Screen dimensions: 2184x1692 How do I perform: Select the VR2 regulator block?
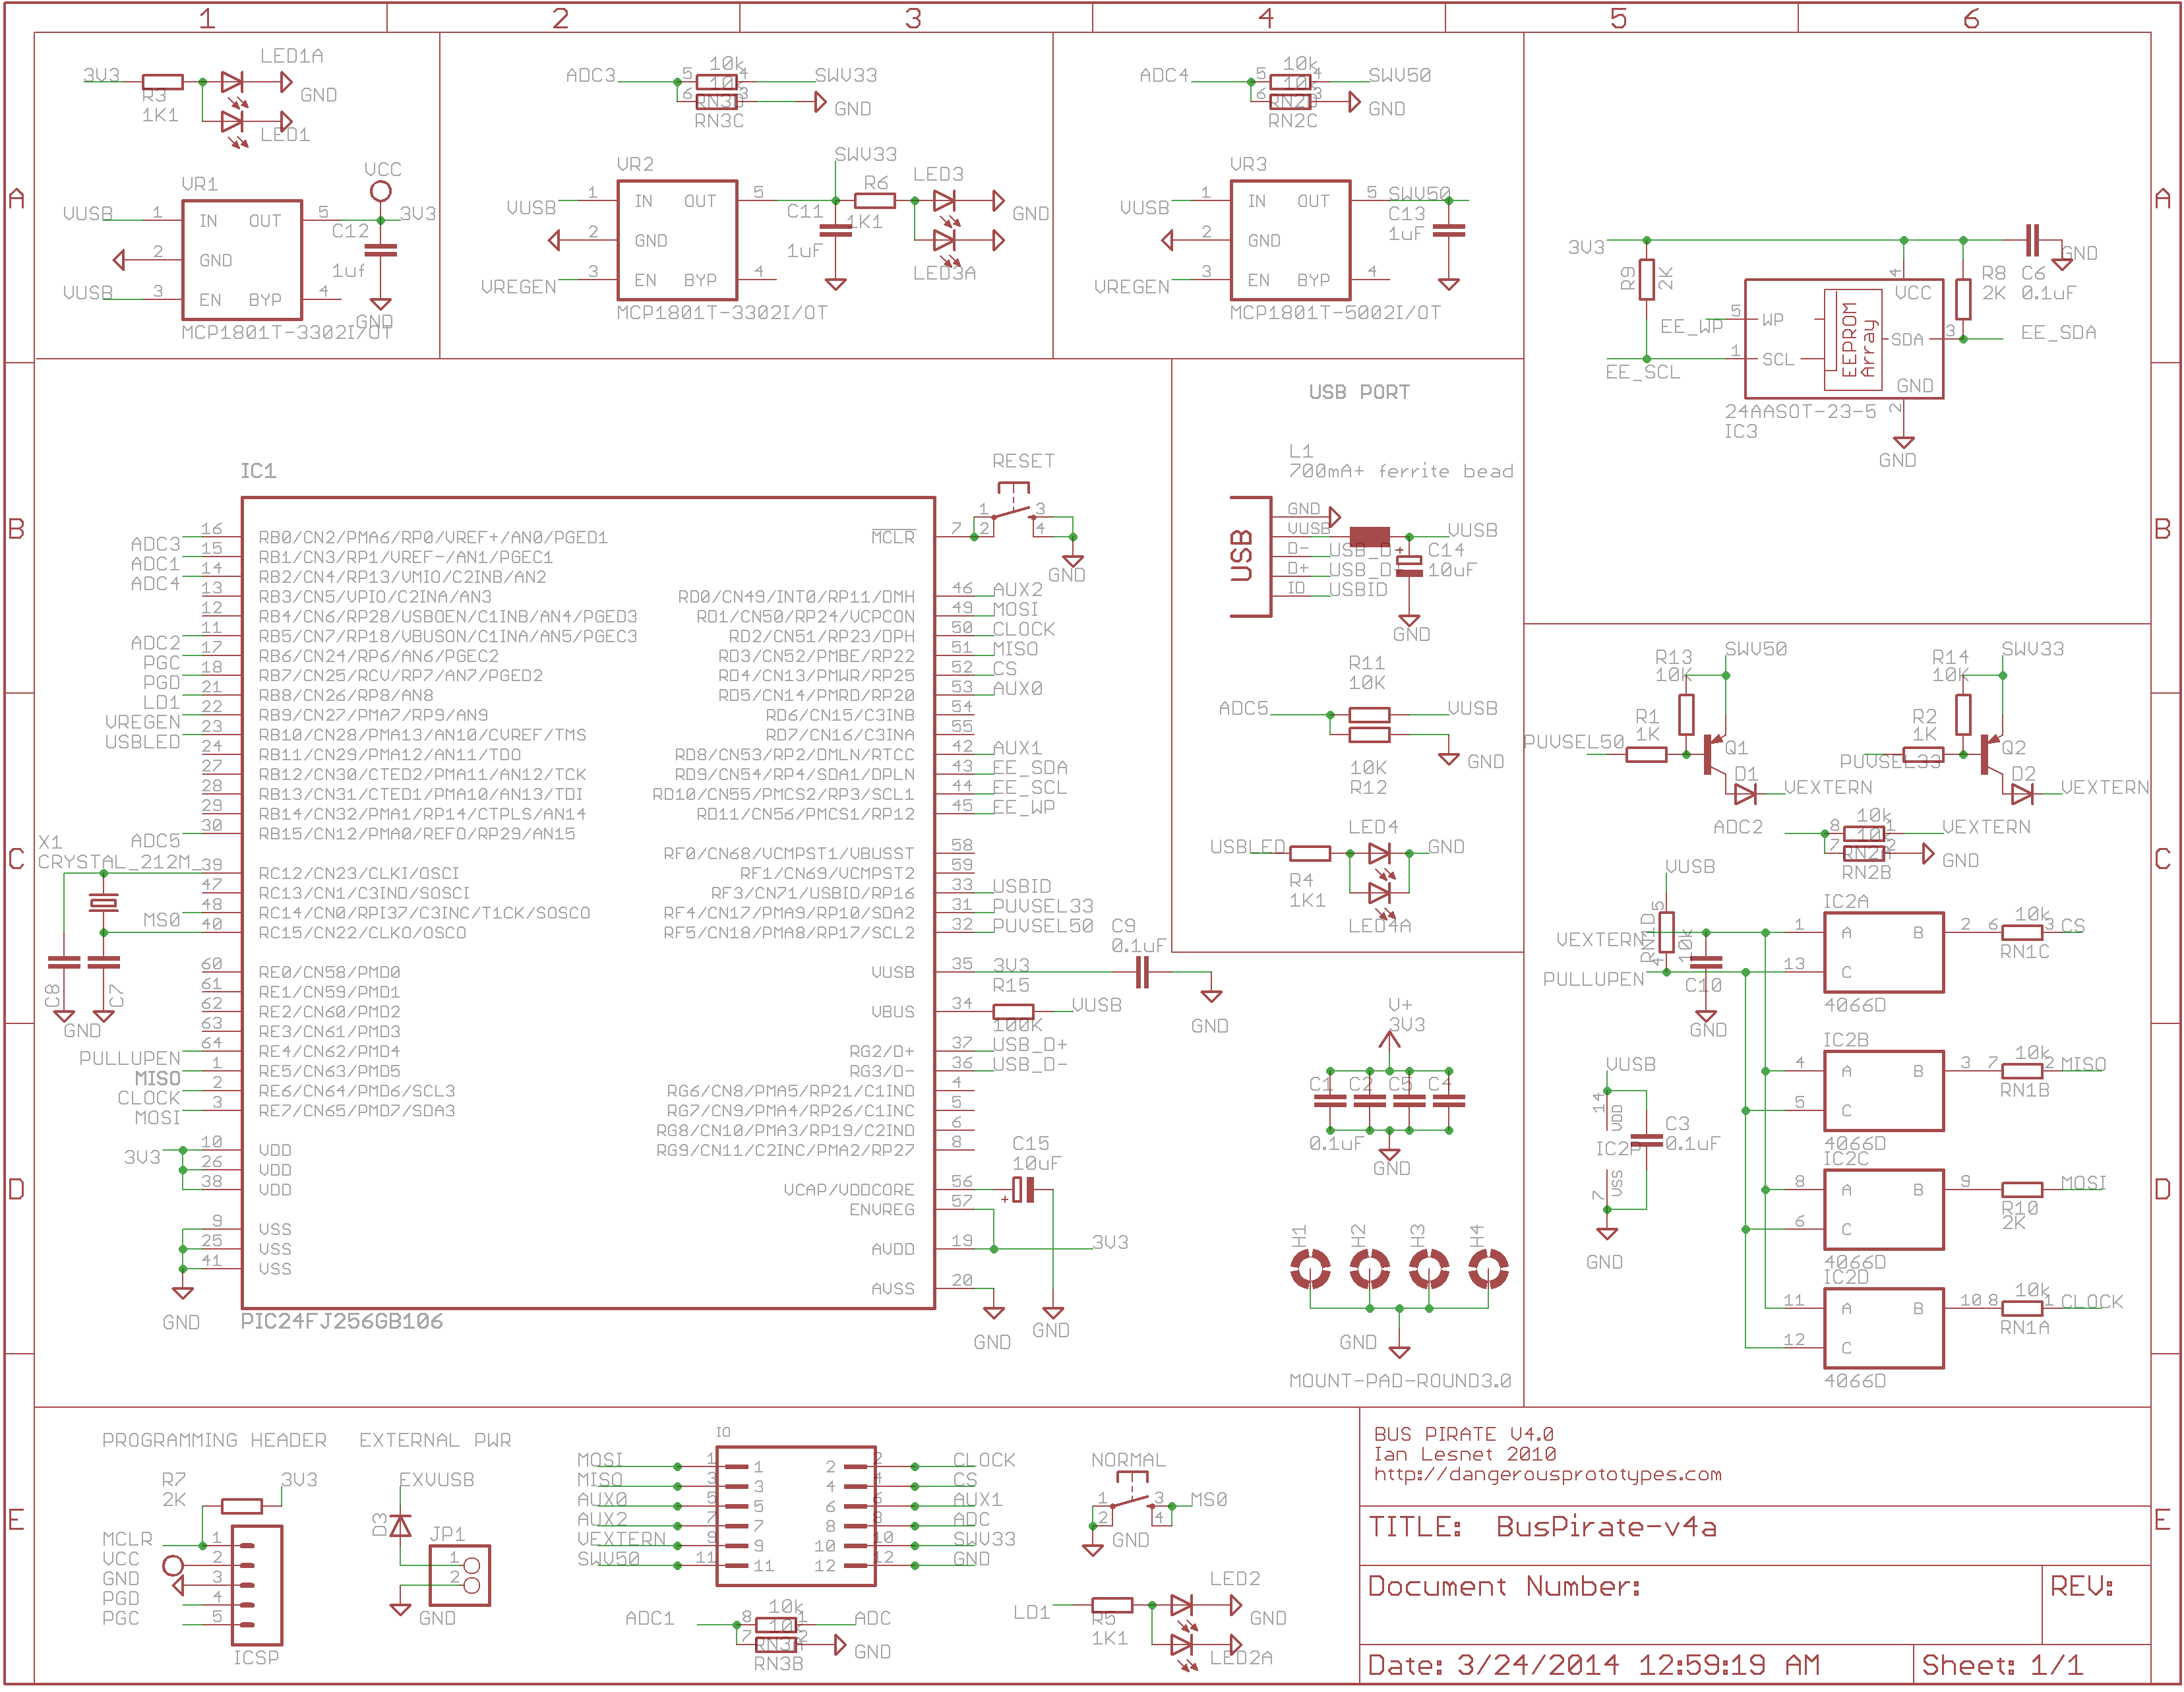pyautogui.click(x=677, y=240)
